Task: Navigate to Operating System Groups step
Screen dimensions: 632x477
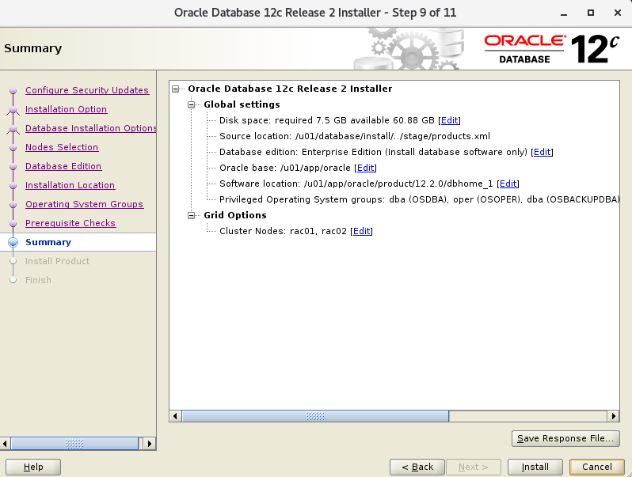Action: [x=84, y=204]
